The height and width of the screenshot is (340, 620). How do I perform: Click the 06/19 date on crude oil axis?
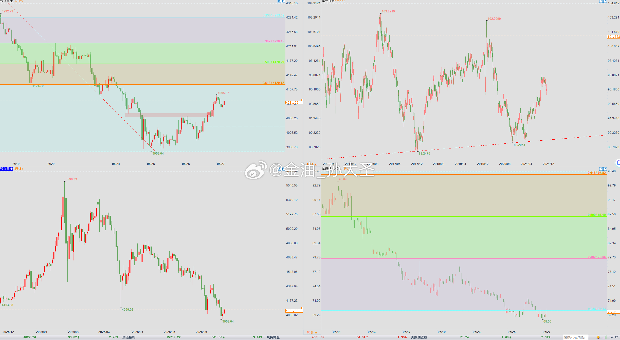click(x=442, y=332)
